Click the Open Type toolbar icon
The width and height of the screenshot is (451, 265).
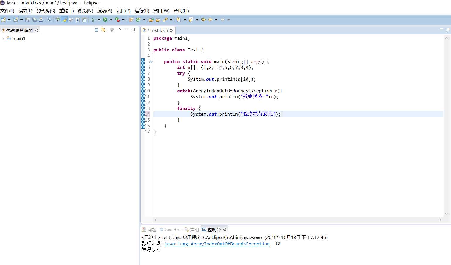151,20
